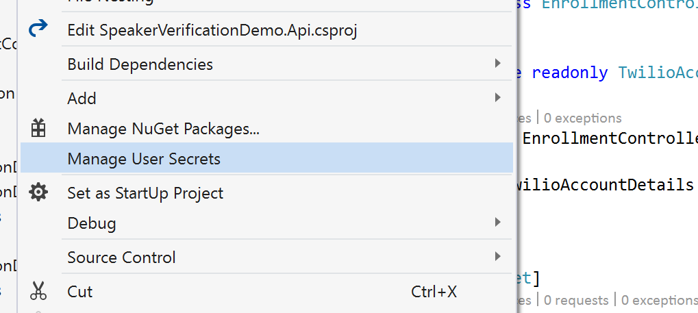Open Manage NuGet Packages...
The width and height of the screenshot is (698, 313).
click(164, 129)
